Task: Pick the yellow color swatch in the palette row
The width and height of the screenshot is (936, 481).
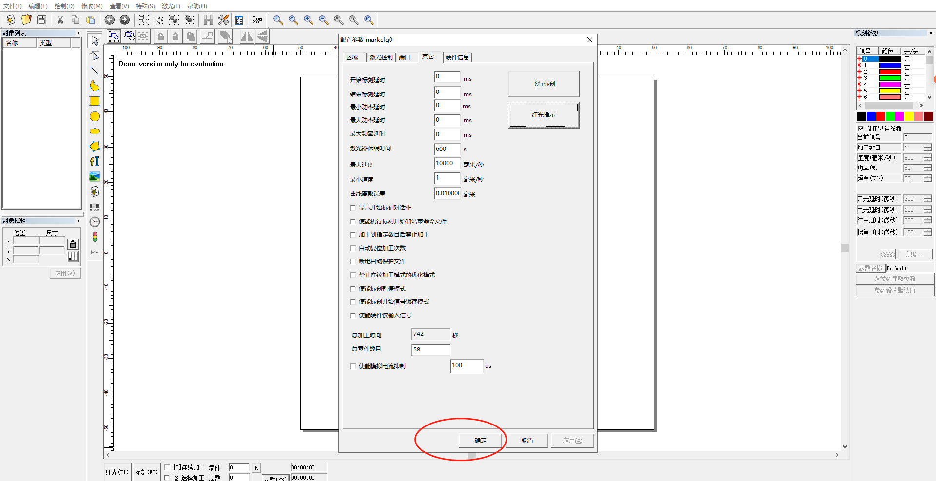Action: click(x=909, y=116)
